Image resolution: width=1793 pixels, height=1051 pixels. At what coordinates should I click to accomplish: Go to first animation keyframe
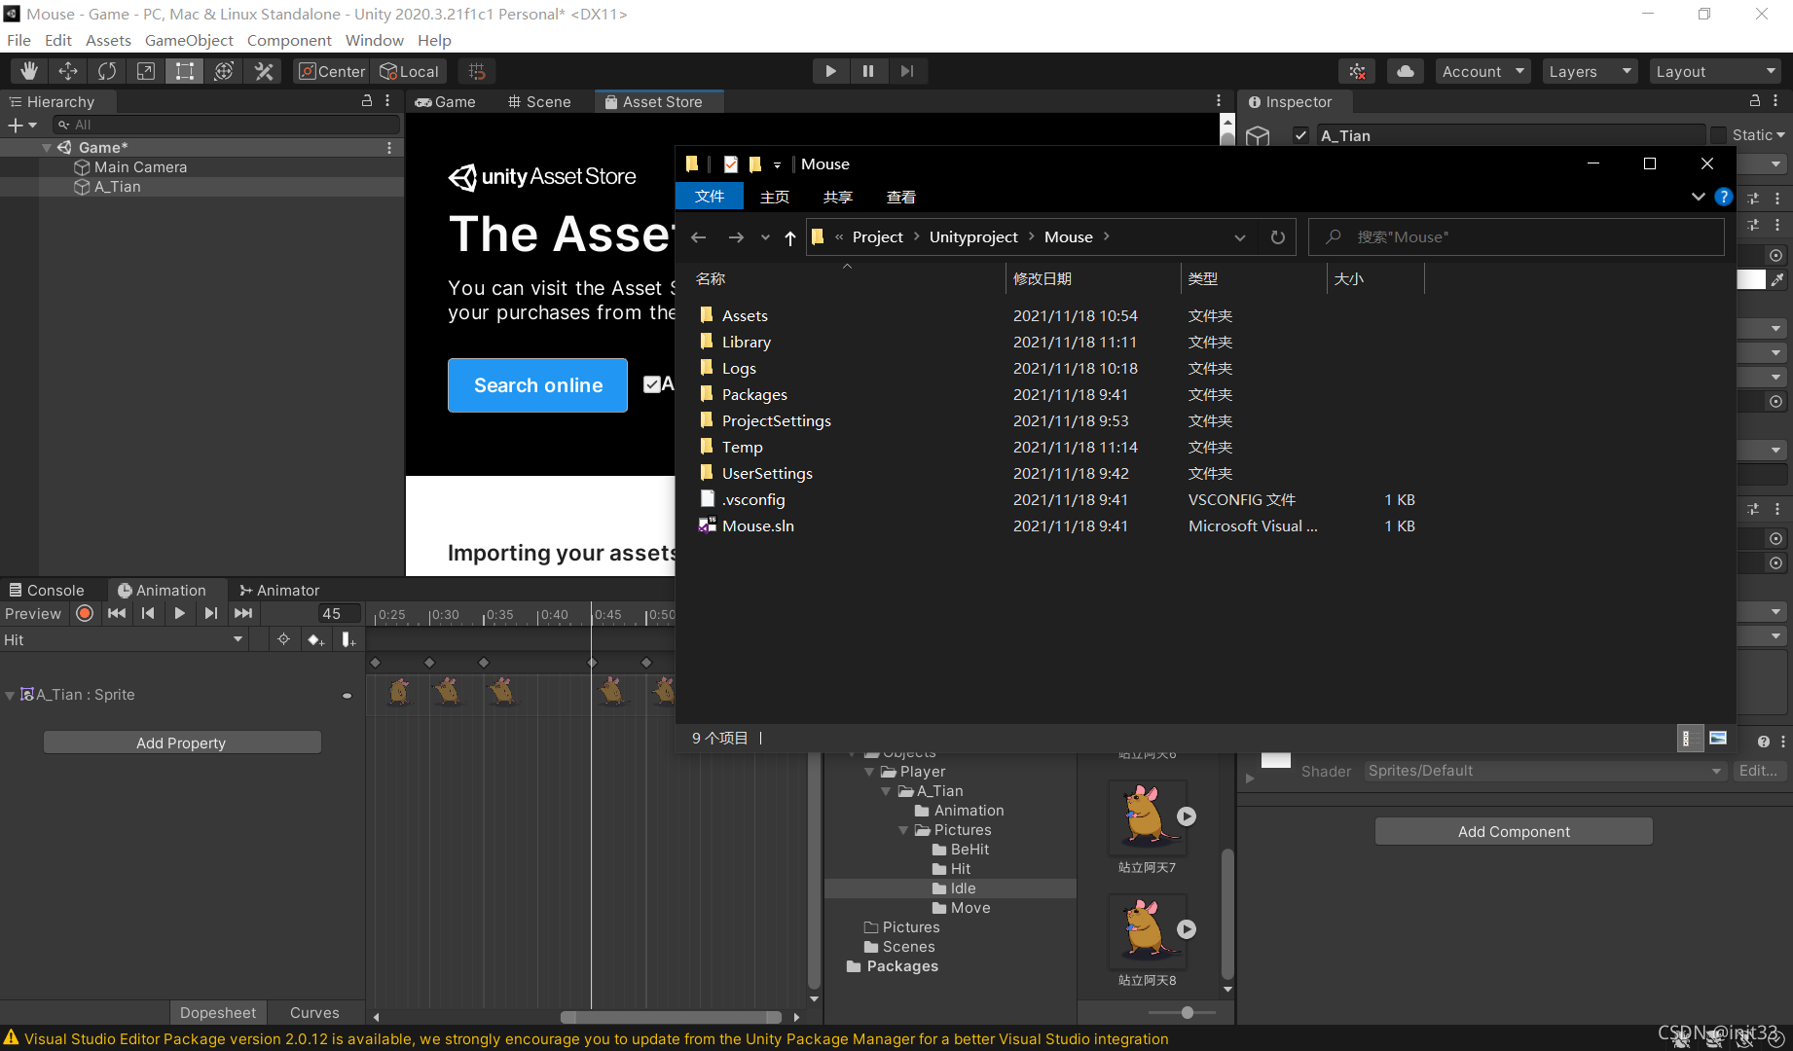click(x=117, y=613)
